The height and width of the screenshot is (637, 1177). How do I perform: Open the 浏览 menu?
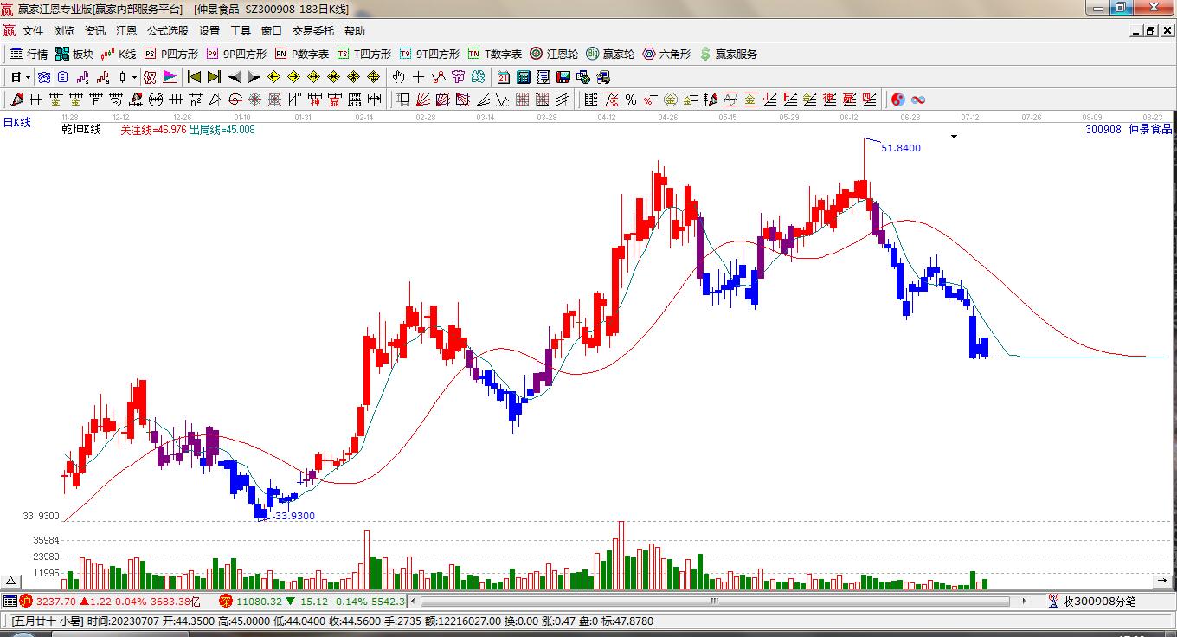coord(64,31)
